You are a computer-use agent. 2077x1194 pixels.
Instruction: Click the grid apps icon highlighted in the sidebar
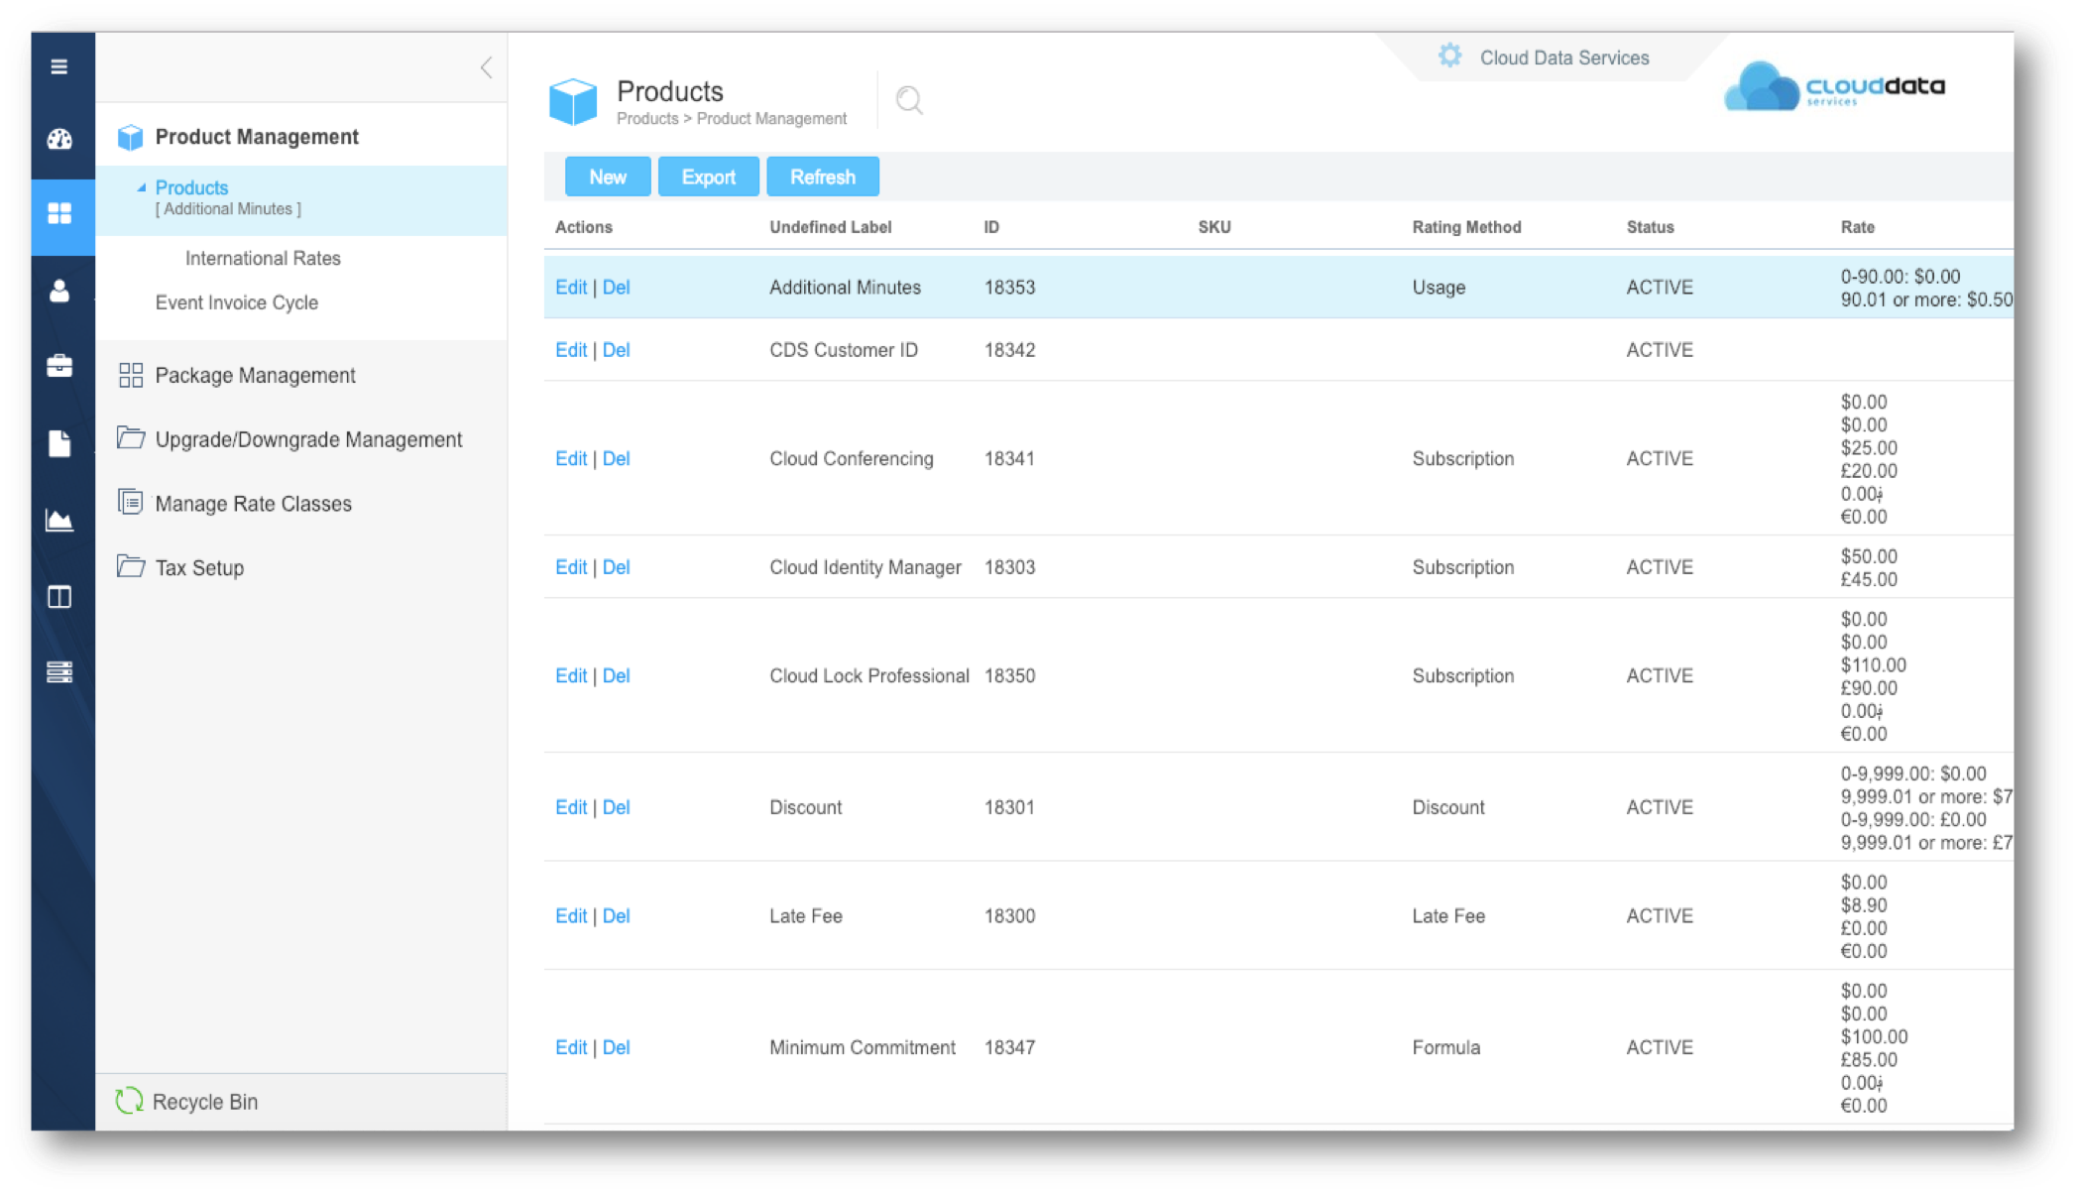60,214
